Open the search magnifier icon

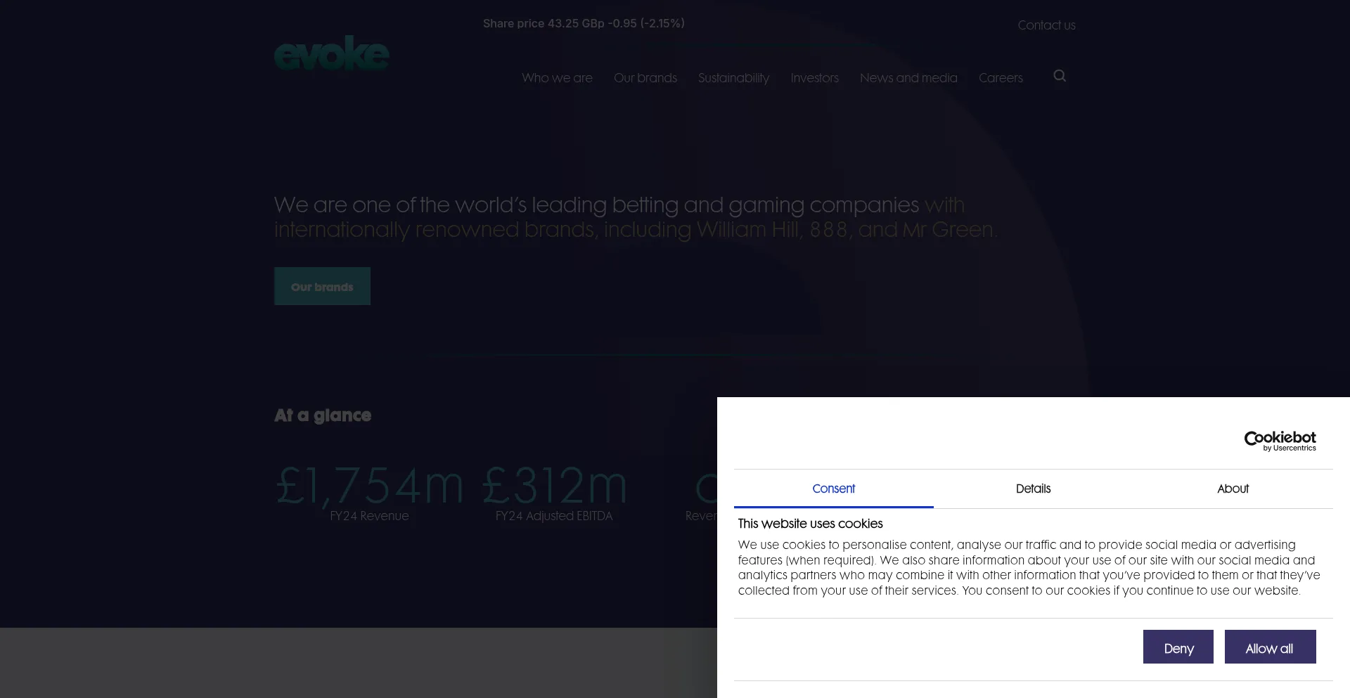1060,76
